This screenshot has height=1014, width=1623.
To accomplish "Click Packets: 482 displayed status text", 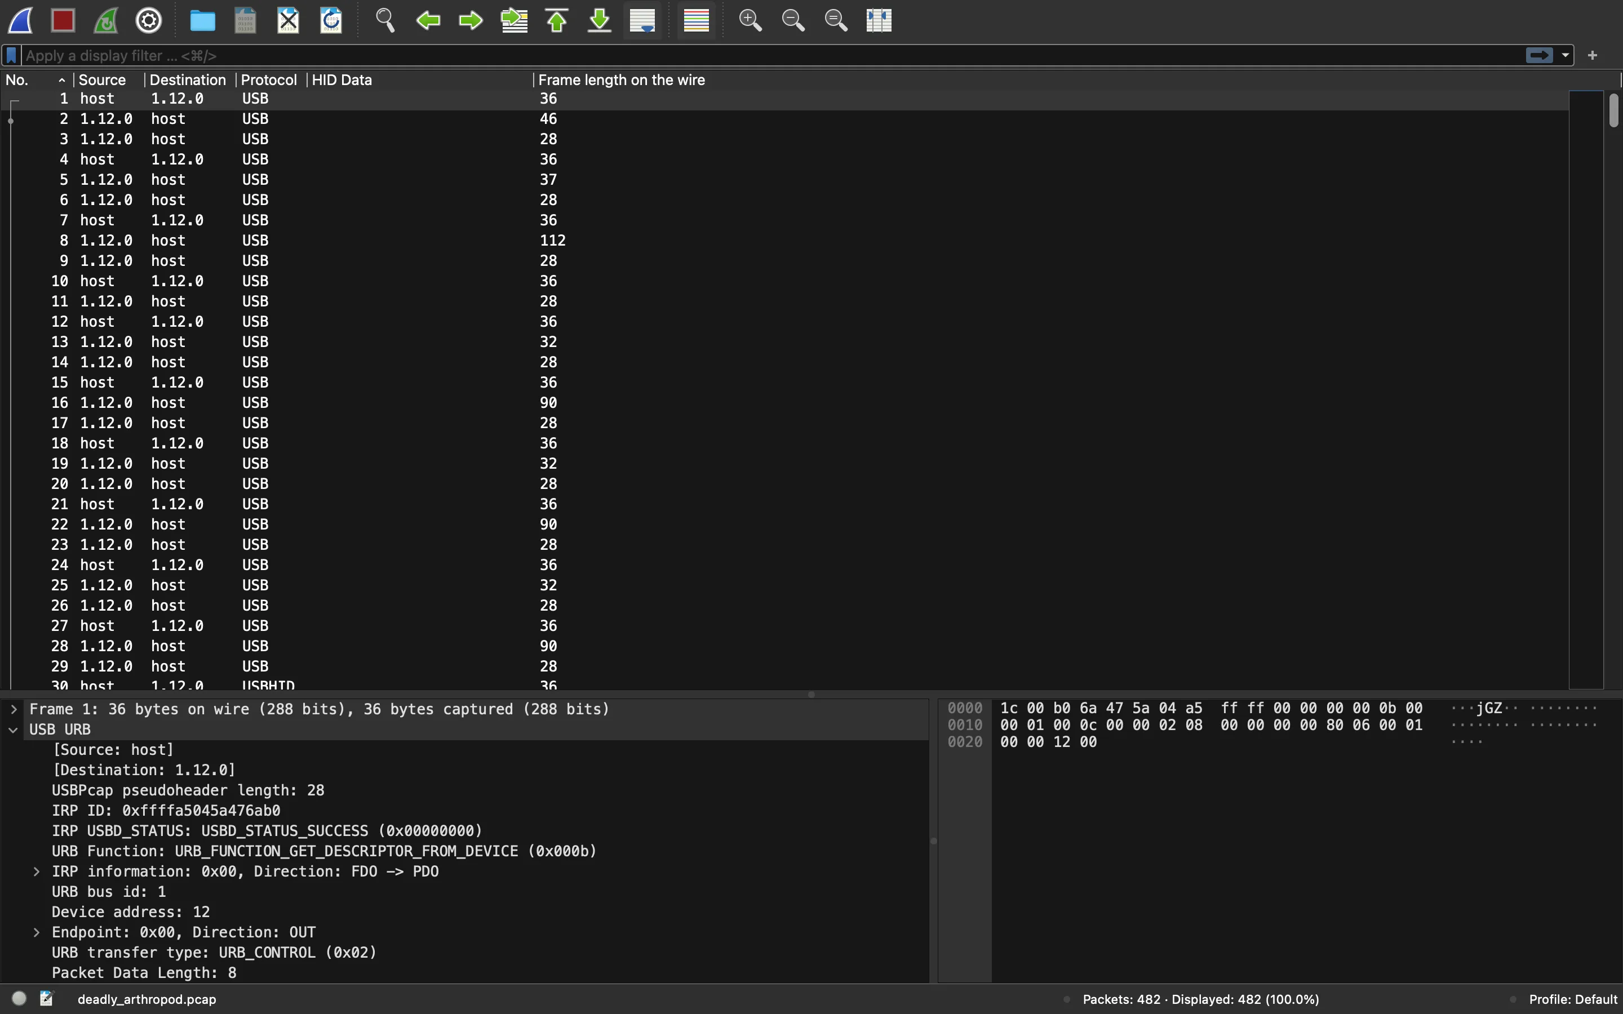I will [x=1200, y=999].
